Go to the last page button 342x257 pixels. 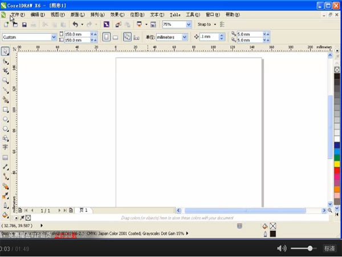pyautogui.click(x=65, y=210)
